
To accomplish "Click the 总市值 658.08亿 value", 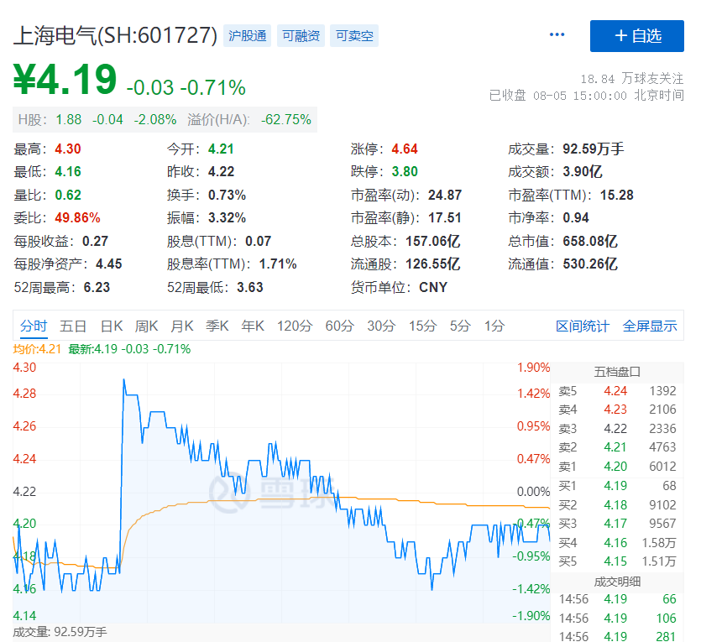I will click(x=590, y=241).
